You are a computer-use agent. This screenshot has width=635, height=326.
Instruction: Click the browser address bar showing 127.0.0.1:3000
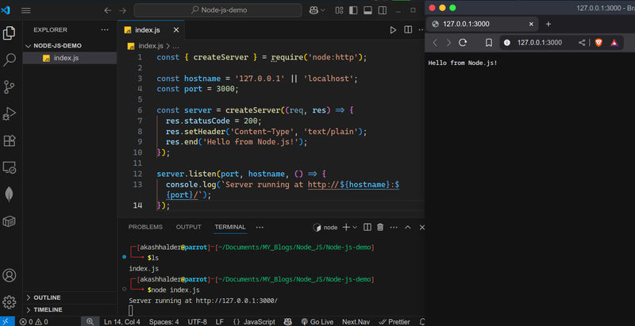[x=540, y=43]
